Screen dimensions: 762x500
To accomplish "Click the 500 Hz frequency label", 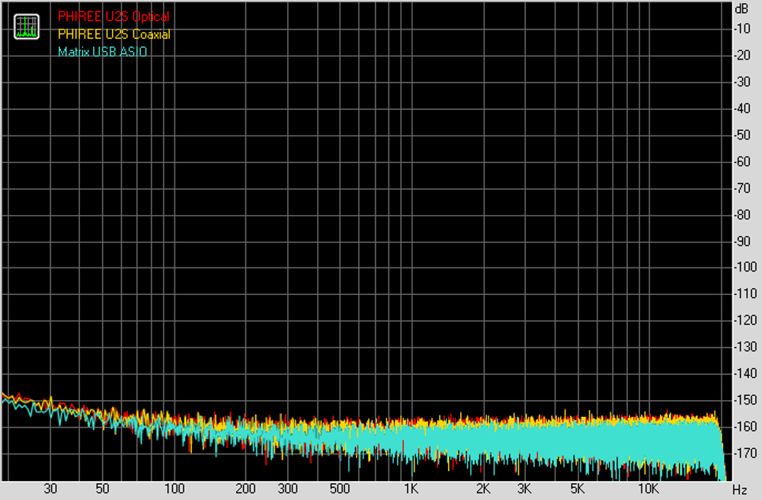I will (340, 489).
